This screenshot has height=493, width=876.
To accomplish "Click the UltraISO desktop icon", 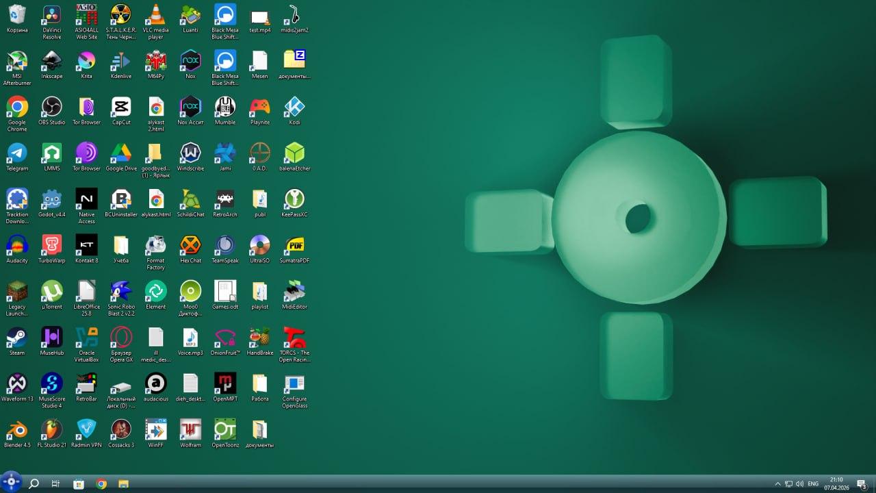I will [259, 249].
